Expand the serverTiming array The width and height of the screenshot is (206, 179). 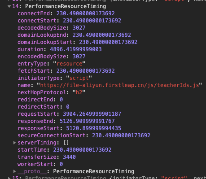[x=14, y=143]
